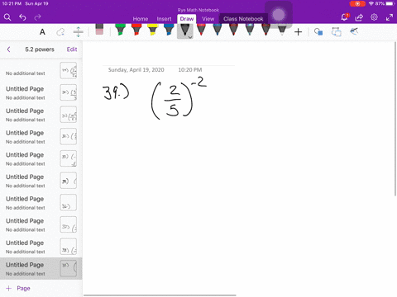Go back using the section list chevron
This screenshot has width=397, height=297.
(x=8, y=49)
